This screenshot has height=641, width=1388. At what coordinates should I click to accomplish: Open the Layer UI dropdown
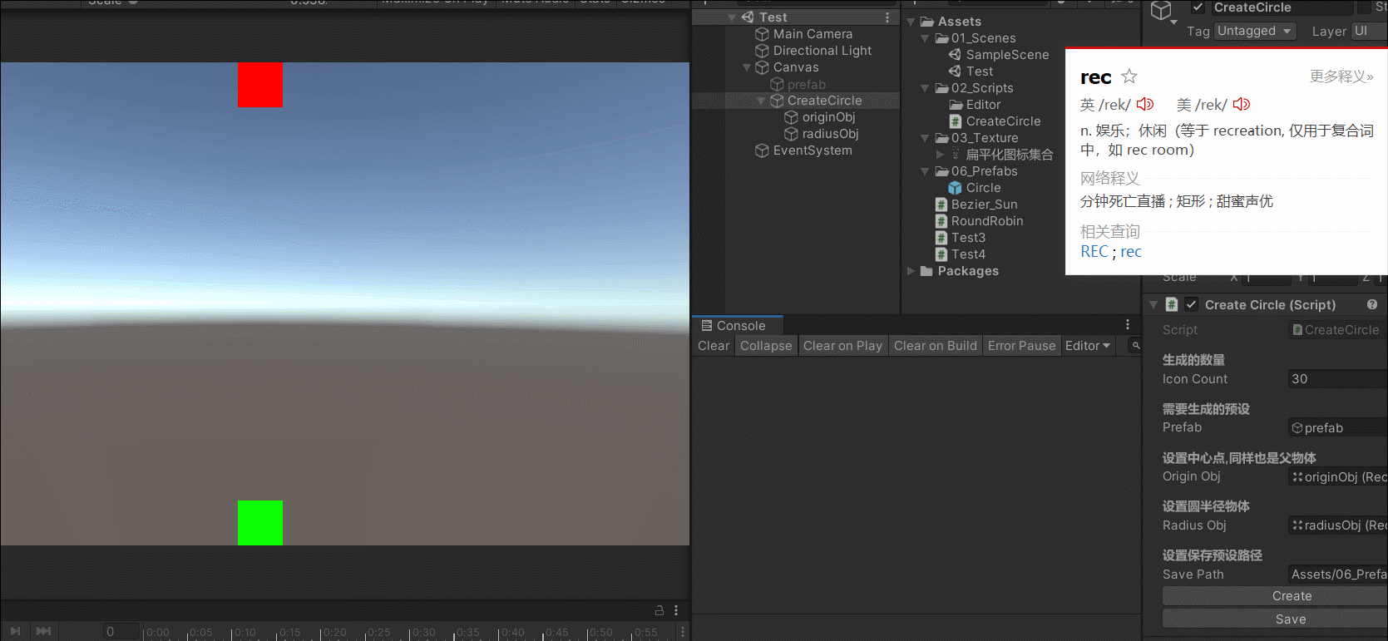[1370, 31]
